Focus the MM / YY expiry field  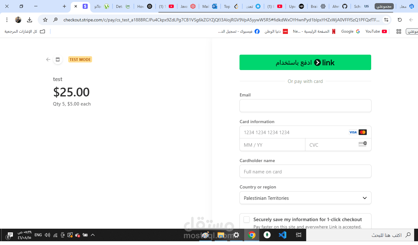coord(272,145)
